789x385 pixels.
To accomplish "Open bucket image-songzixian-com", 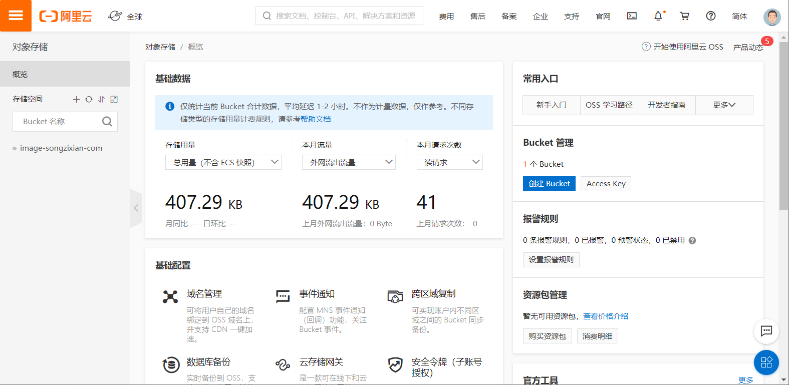I will tap(61, 148).
